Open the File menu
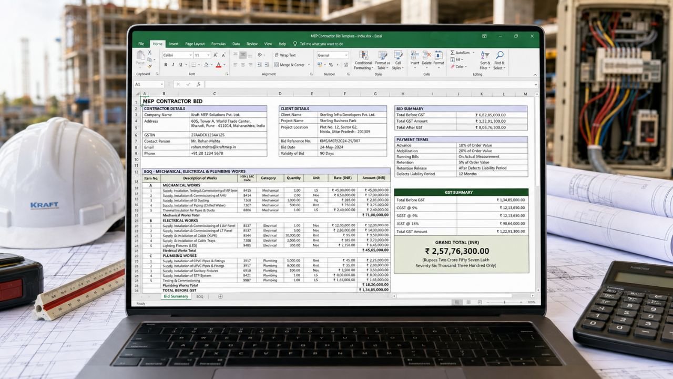 tap(141, 44)
